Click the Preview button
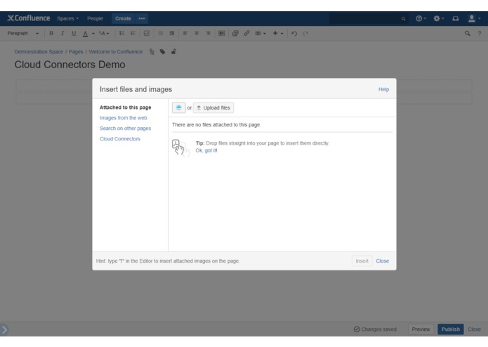Viewport: 488px width, 347px height. click(421, 329)
